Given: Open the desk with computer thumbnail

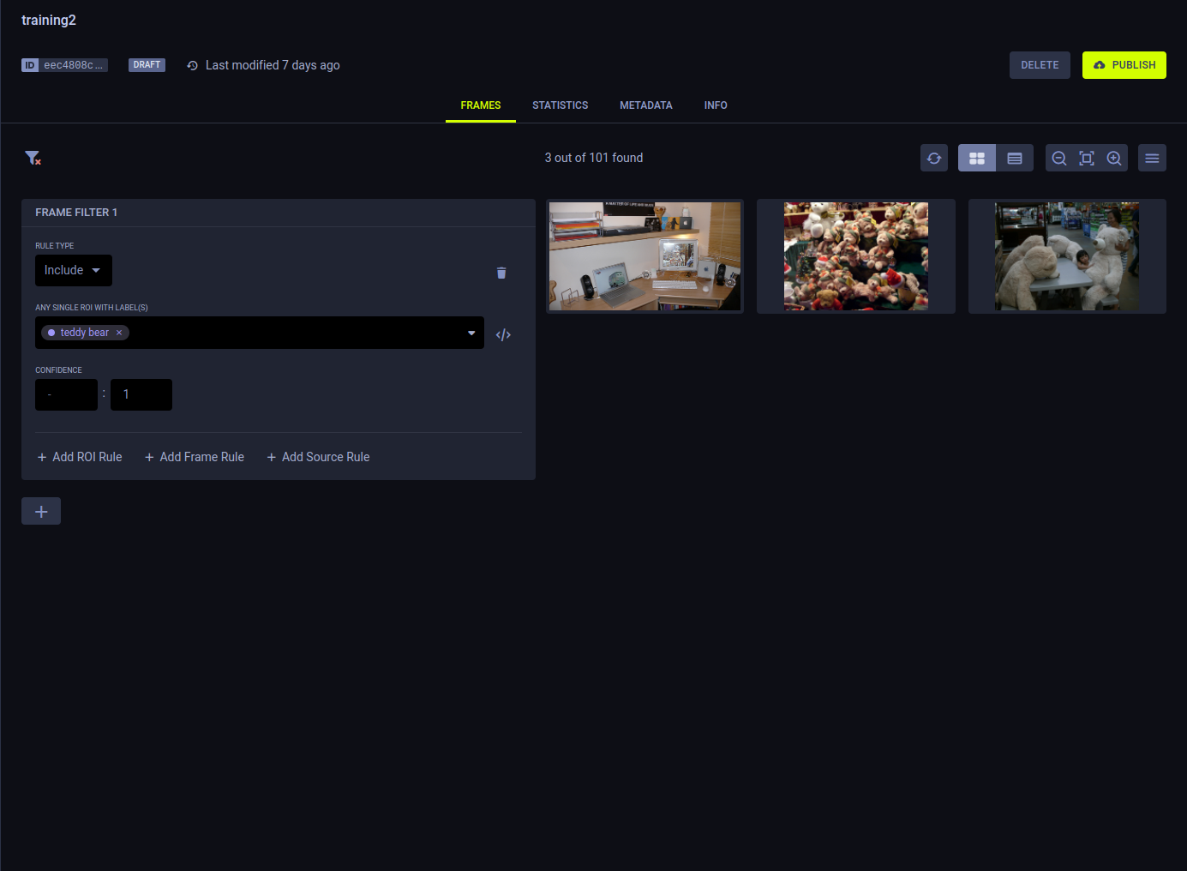Looking at the screenshot, I should point(644,256).
